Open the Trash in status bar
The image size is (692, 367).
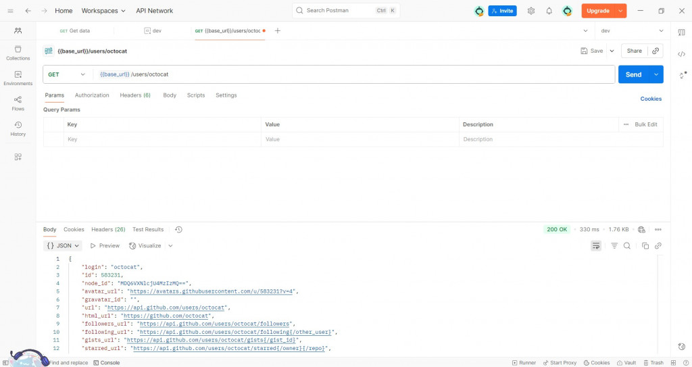coord(653,362)
